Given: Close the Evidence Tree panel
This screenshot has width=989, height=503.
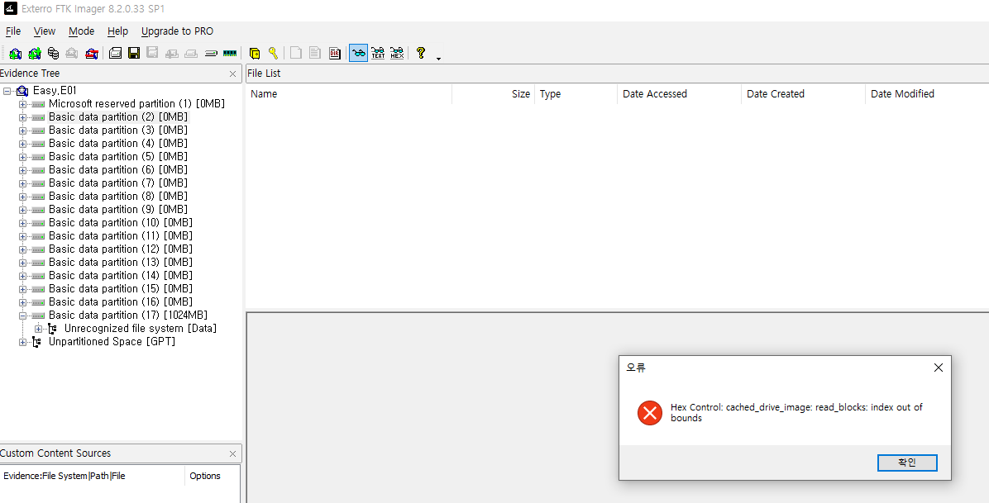Looking at the screenshot, I should [x=232, y=74].
